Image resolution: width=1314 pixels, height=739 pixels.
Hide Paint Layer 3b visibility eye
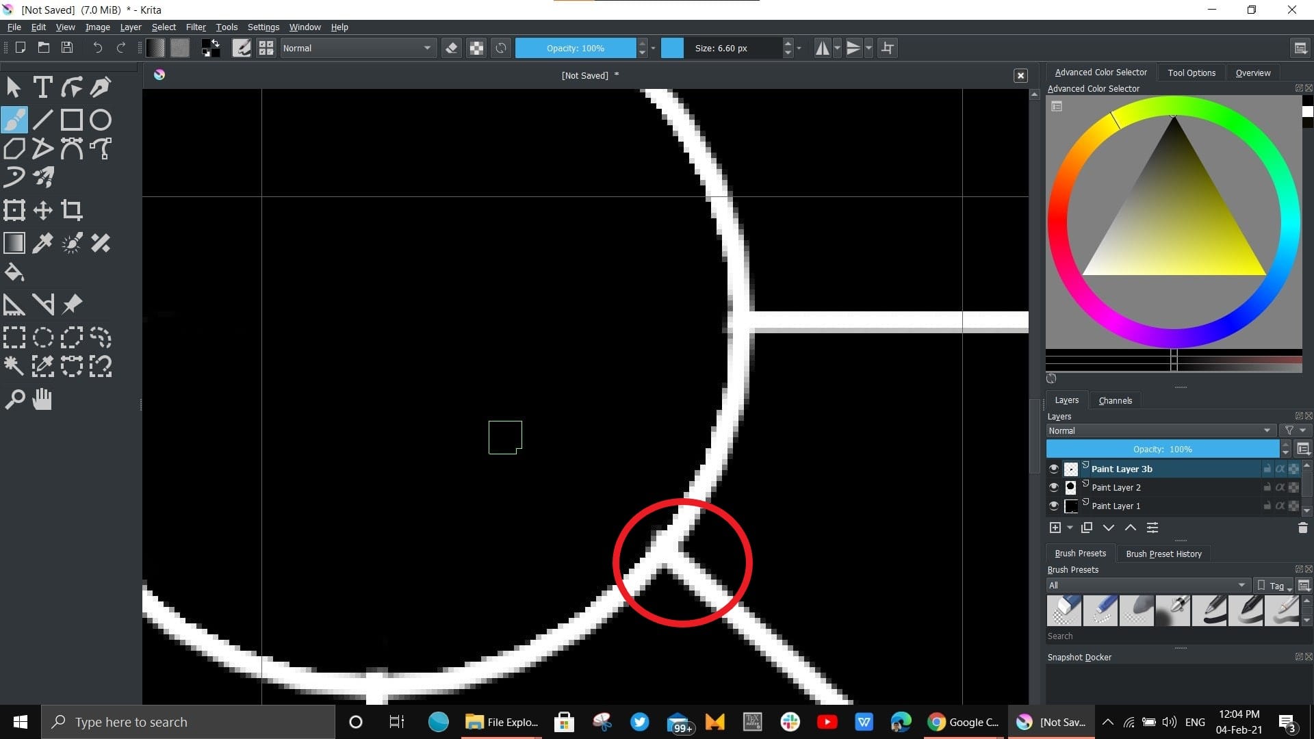coord(1054,469)
